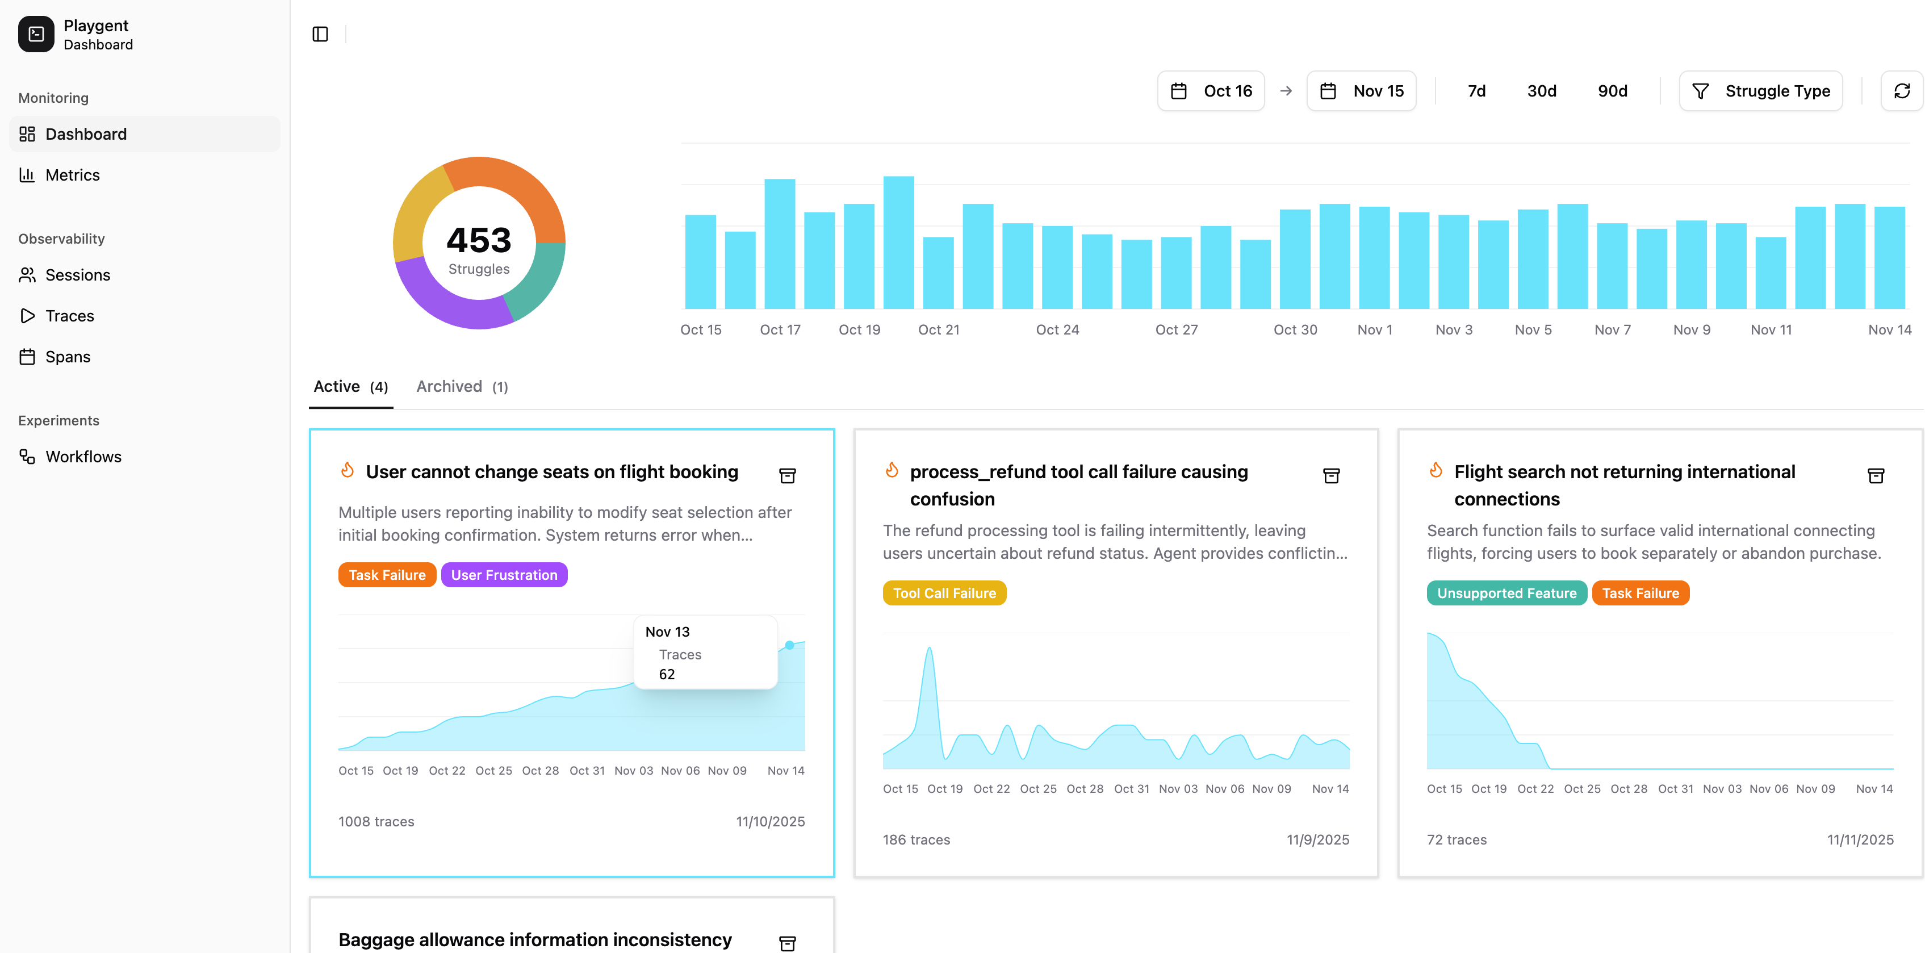This screenshot has height=953, width=1925.
Task: Select the Active struggles tab
Action: click(350, 386)
